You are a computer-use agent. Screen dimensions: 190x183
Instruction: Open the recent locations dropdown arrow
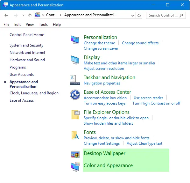pyautogui.click(x=23, y=15)
